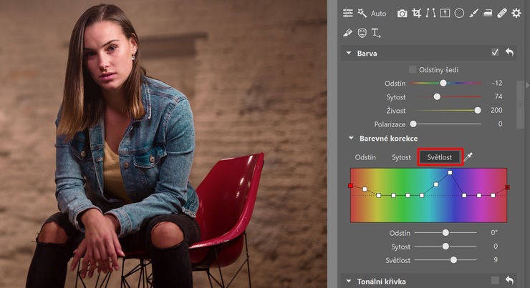530x288 pixels.
Task: Collapse the Barva section
Action: point(349,53)
